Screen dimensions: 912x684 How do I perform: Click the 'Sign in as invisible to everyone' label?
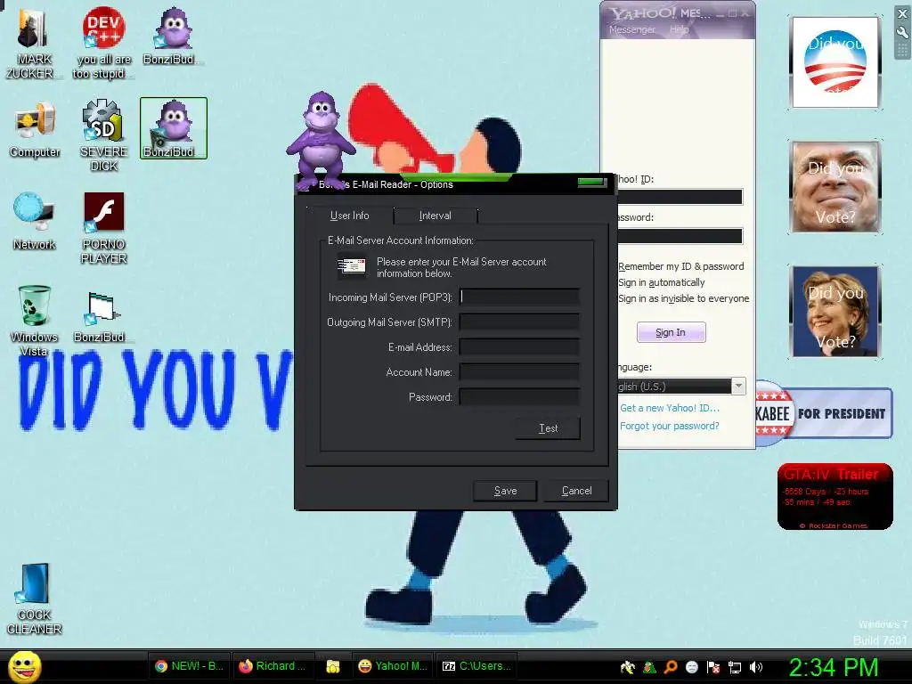tap(683, 298)
